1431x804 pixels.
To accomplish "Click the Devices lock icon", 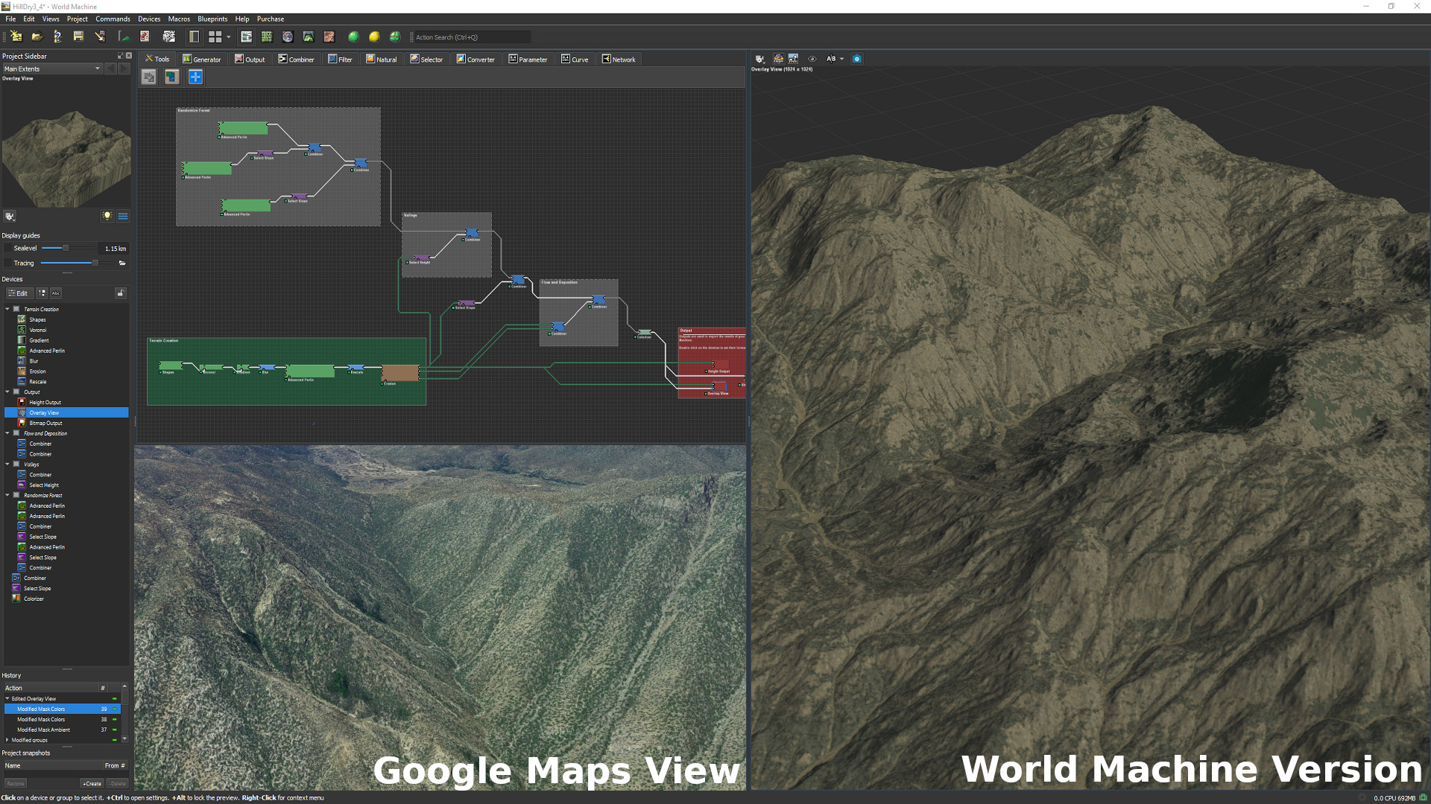I will [x=121, y=293].
